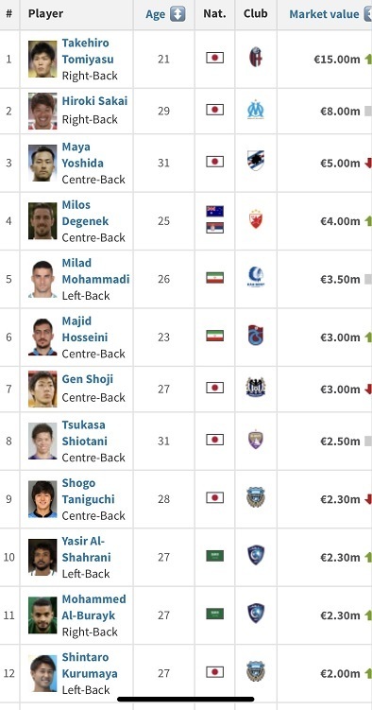Select the Nat. column header

[x=214, y=13]
